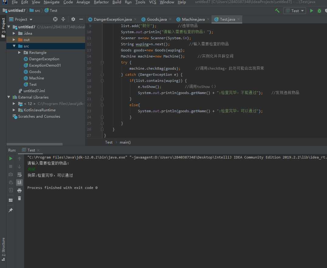
Task: Click "Process finished with exit code 0"
Action: click(x=62, y=188)
